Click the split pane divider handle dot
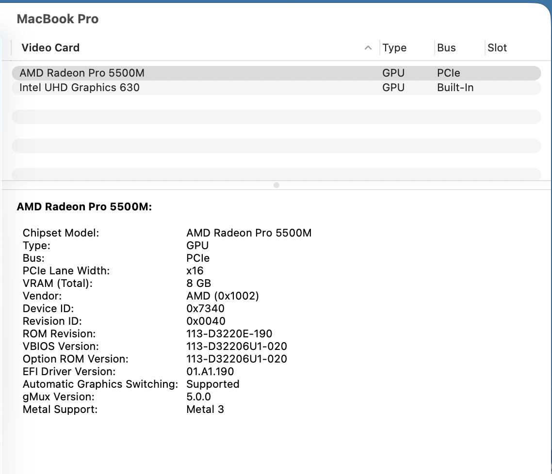This screenshot has height=474, width=552. 276,185
